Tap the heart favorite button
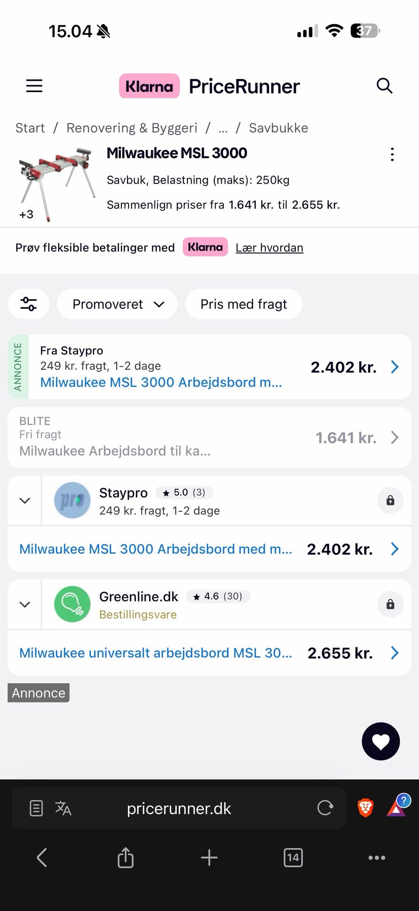419x911 pixels. tap(381, 741)
